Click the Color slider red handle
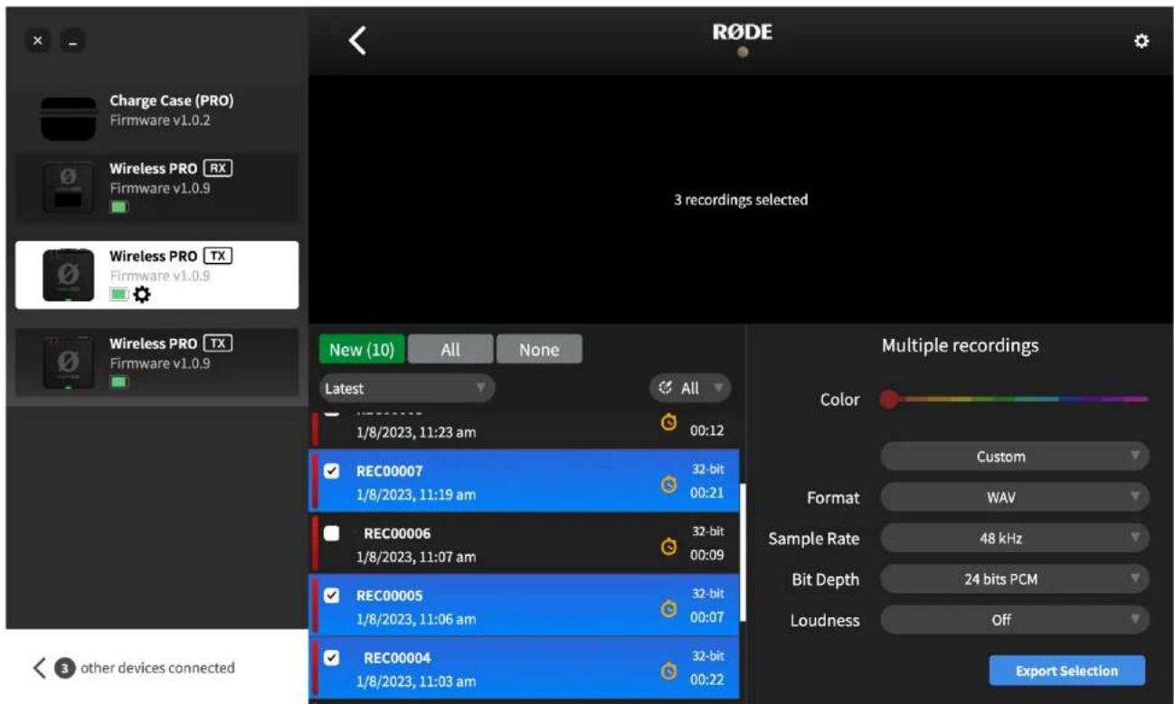This screenshot has width=1174, height=704. click(x=890, y=399)
